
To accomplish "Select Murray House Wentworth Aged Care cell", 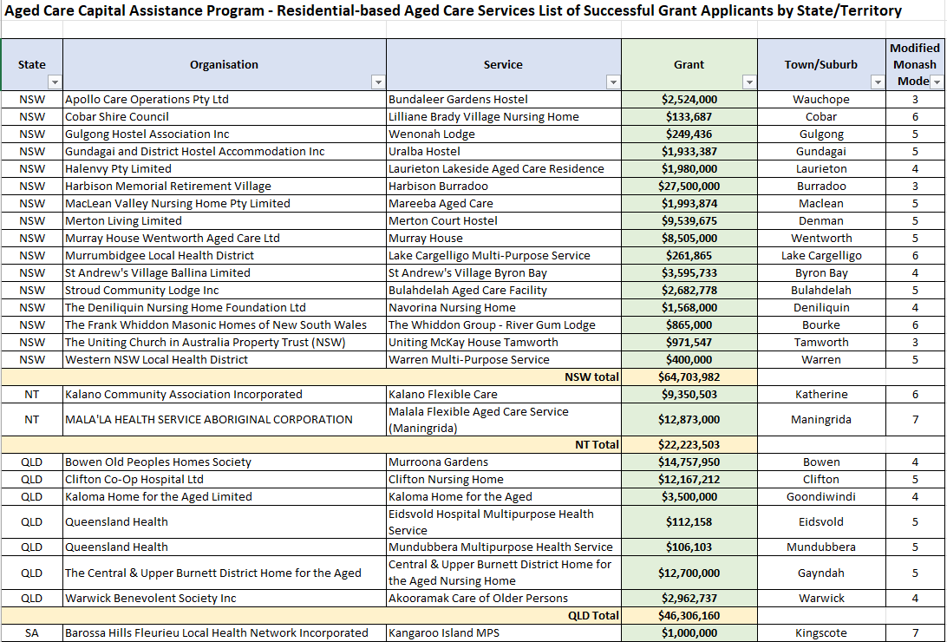I will tap(224, 238).
